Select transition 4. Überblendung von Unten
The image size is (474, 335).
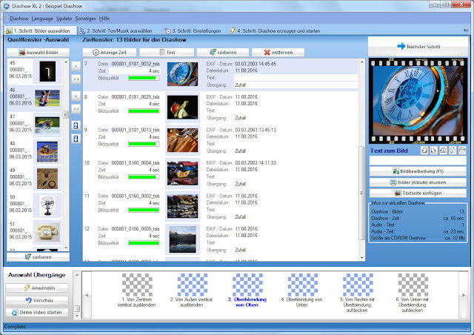(x=302, y=291)
